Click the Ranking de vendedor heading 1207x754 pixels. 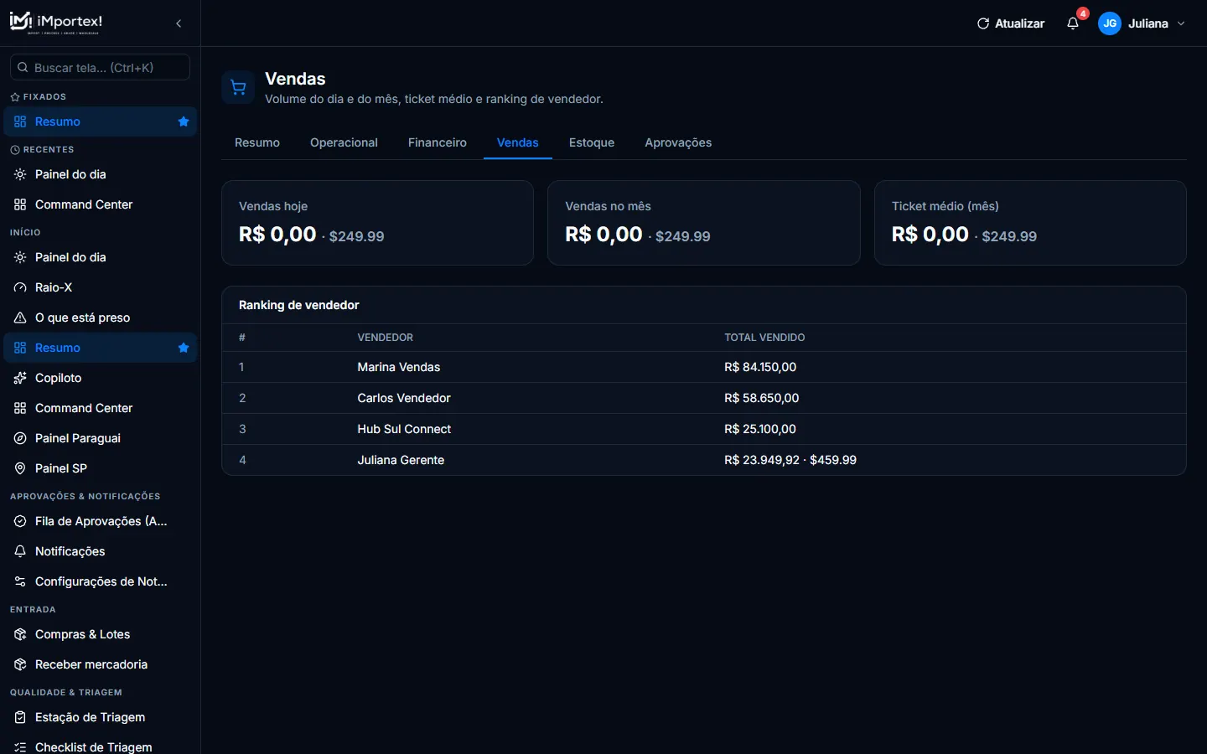point(299,305)
